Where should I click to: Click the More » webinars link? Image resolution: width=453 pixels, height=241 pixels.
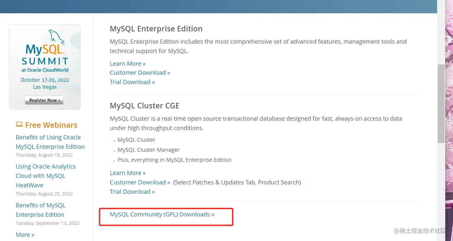[25, 235]
